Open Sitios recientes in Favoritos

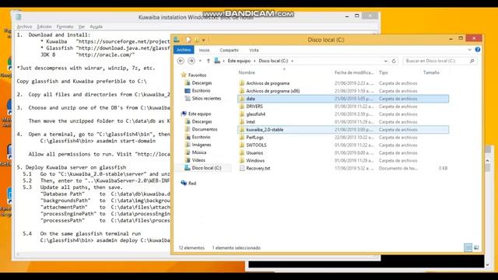[206, 99]
